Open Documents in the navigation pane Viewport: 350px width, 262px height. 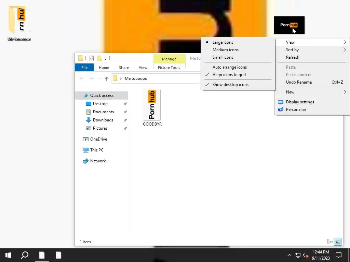103,112
